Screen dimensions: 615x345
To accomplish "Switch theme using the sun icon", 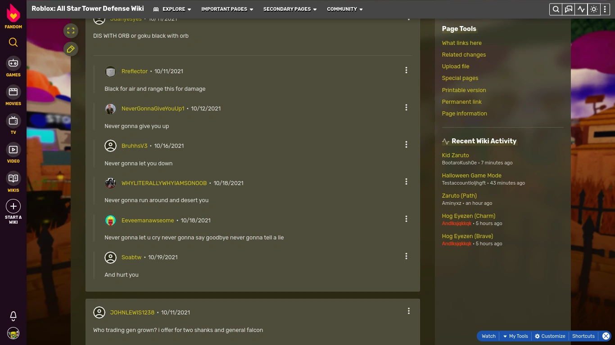I will pos(593,9).
